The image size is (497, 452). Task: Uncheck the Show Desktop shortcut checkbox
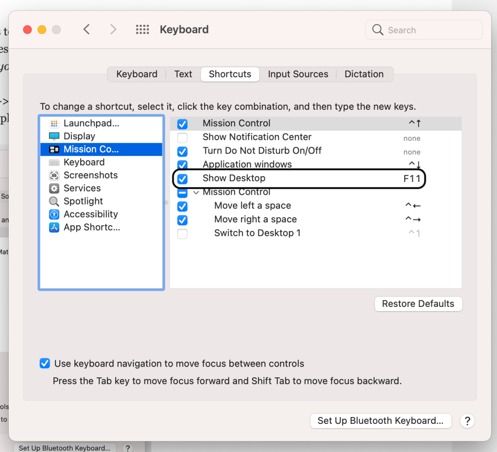coord(182,179)
